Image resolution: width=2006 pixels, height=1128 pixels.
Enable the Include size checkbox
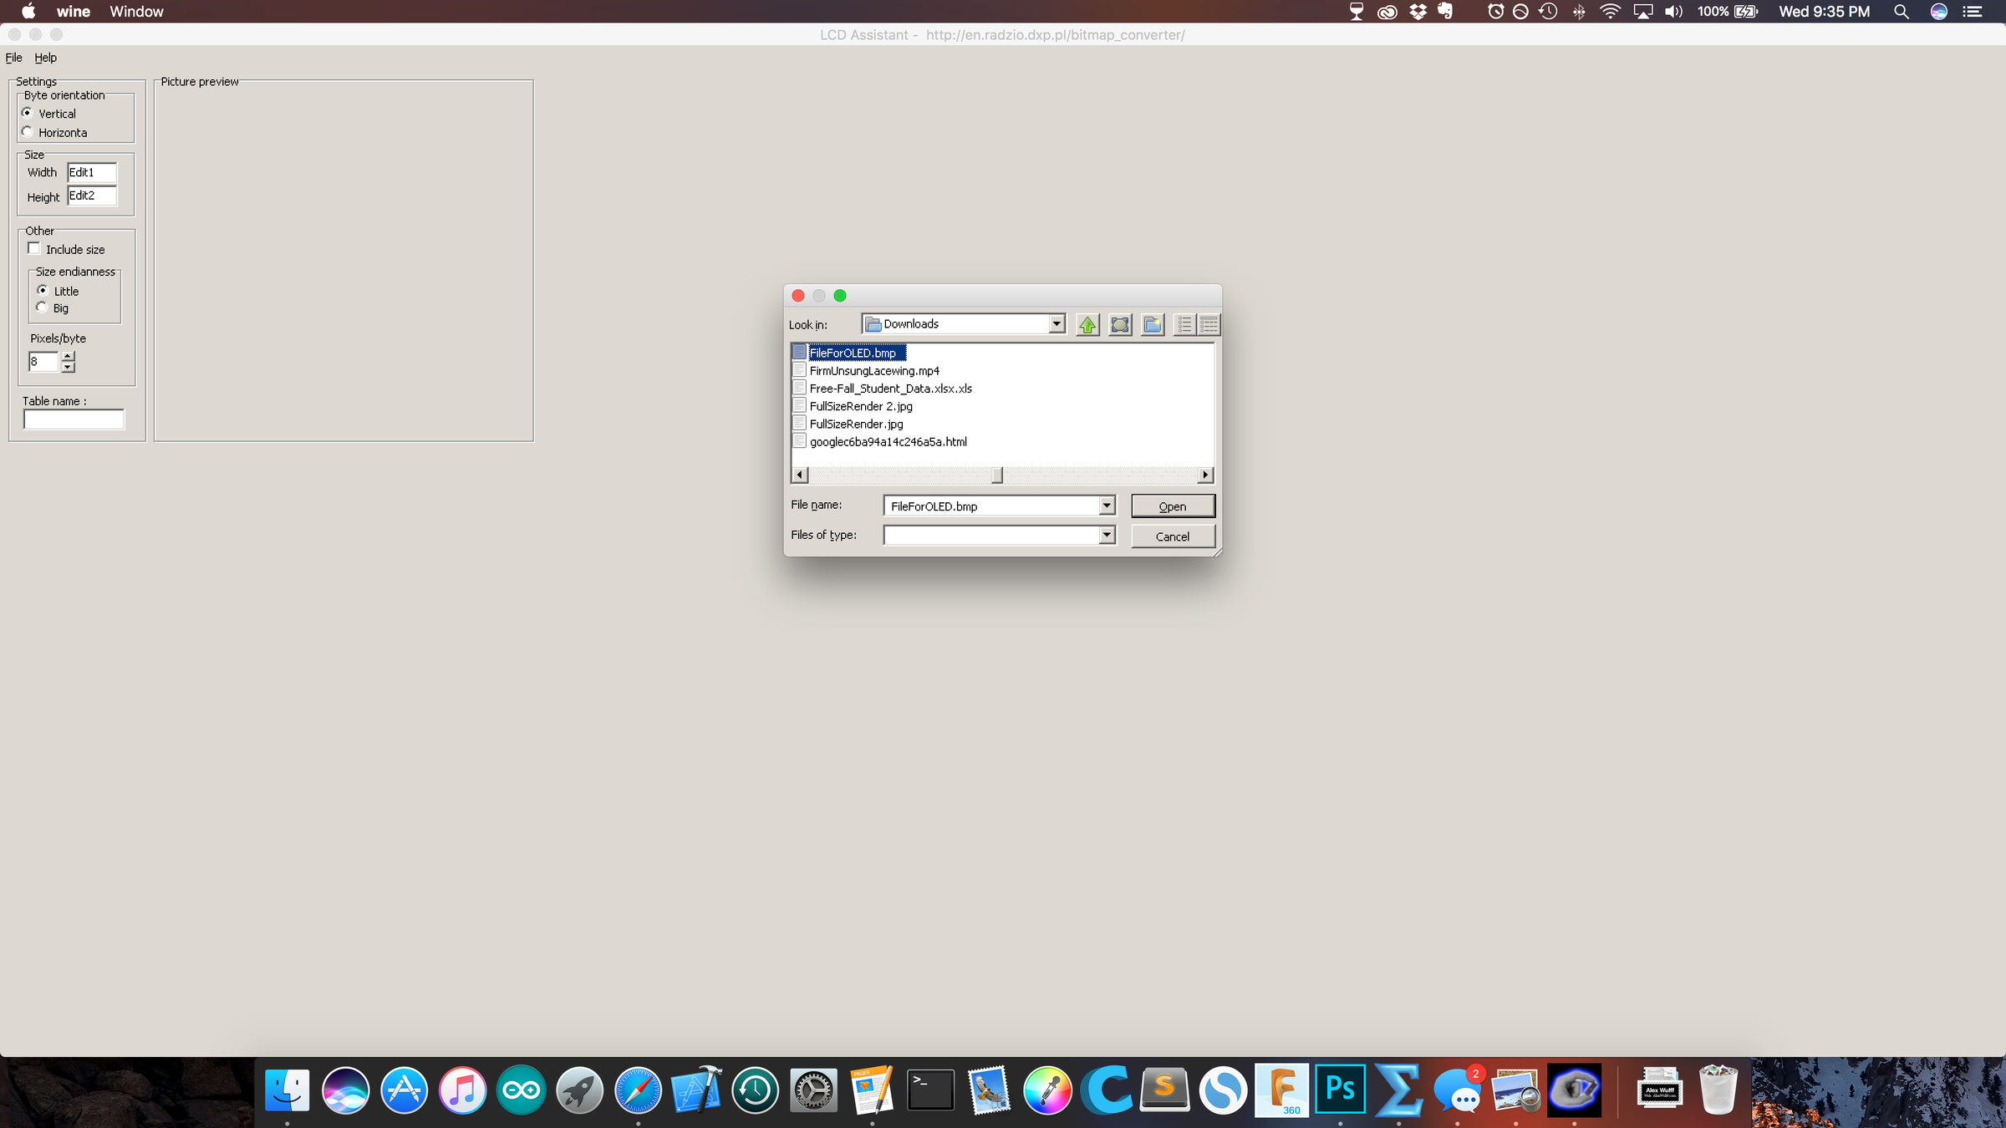[34, 248]
